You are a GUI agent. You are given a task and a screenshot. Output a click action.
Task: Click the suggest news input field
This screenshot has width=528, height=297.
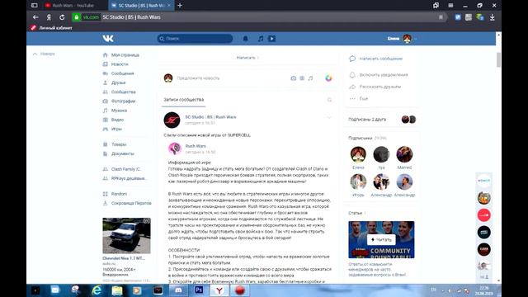(198, 78)
